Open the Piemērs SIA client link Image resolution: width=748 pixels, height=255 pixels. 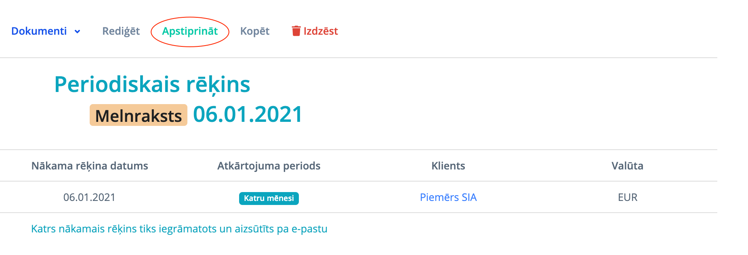pos(448,197)
